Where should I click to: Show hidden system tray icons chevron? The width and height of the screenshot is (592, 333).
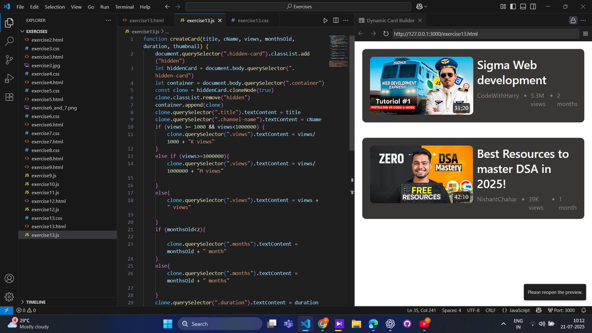pos(503,324)
